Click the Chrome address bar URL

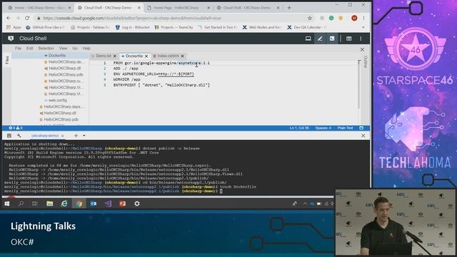(131, 18)
